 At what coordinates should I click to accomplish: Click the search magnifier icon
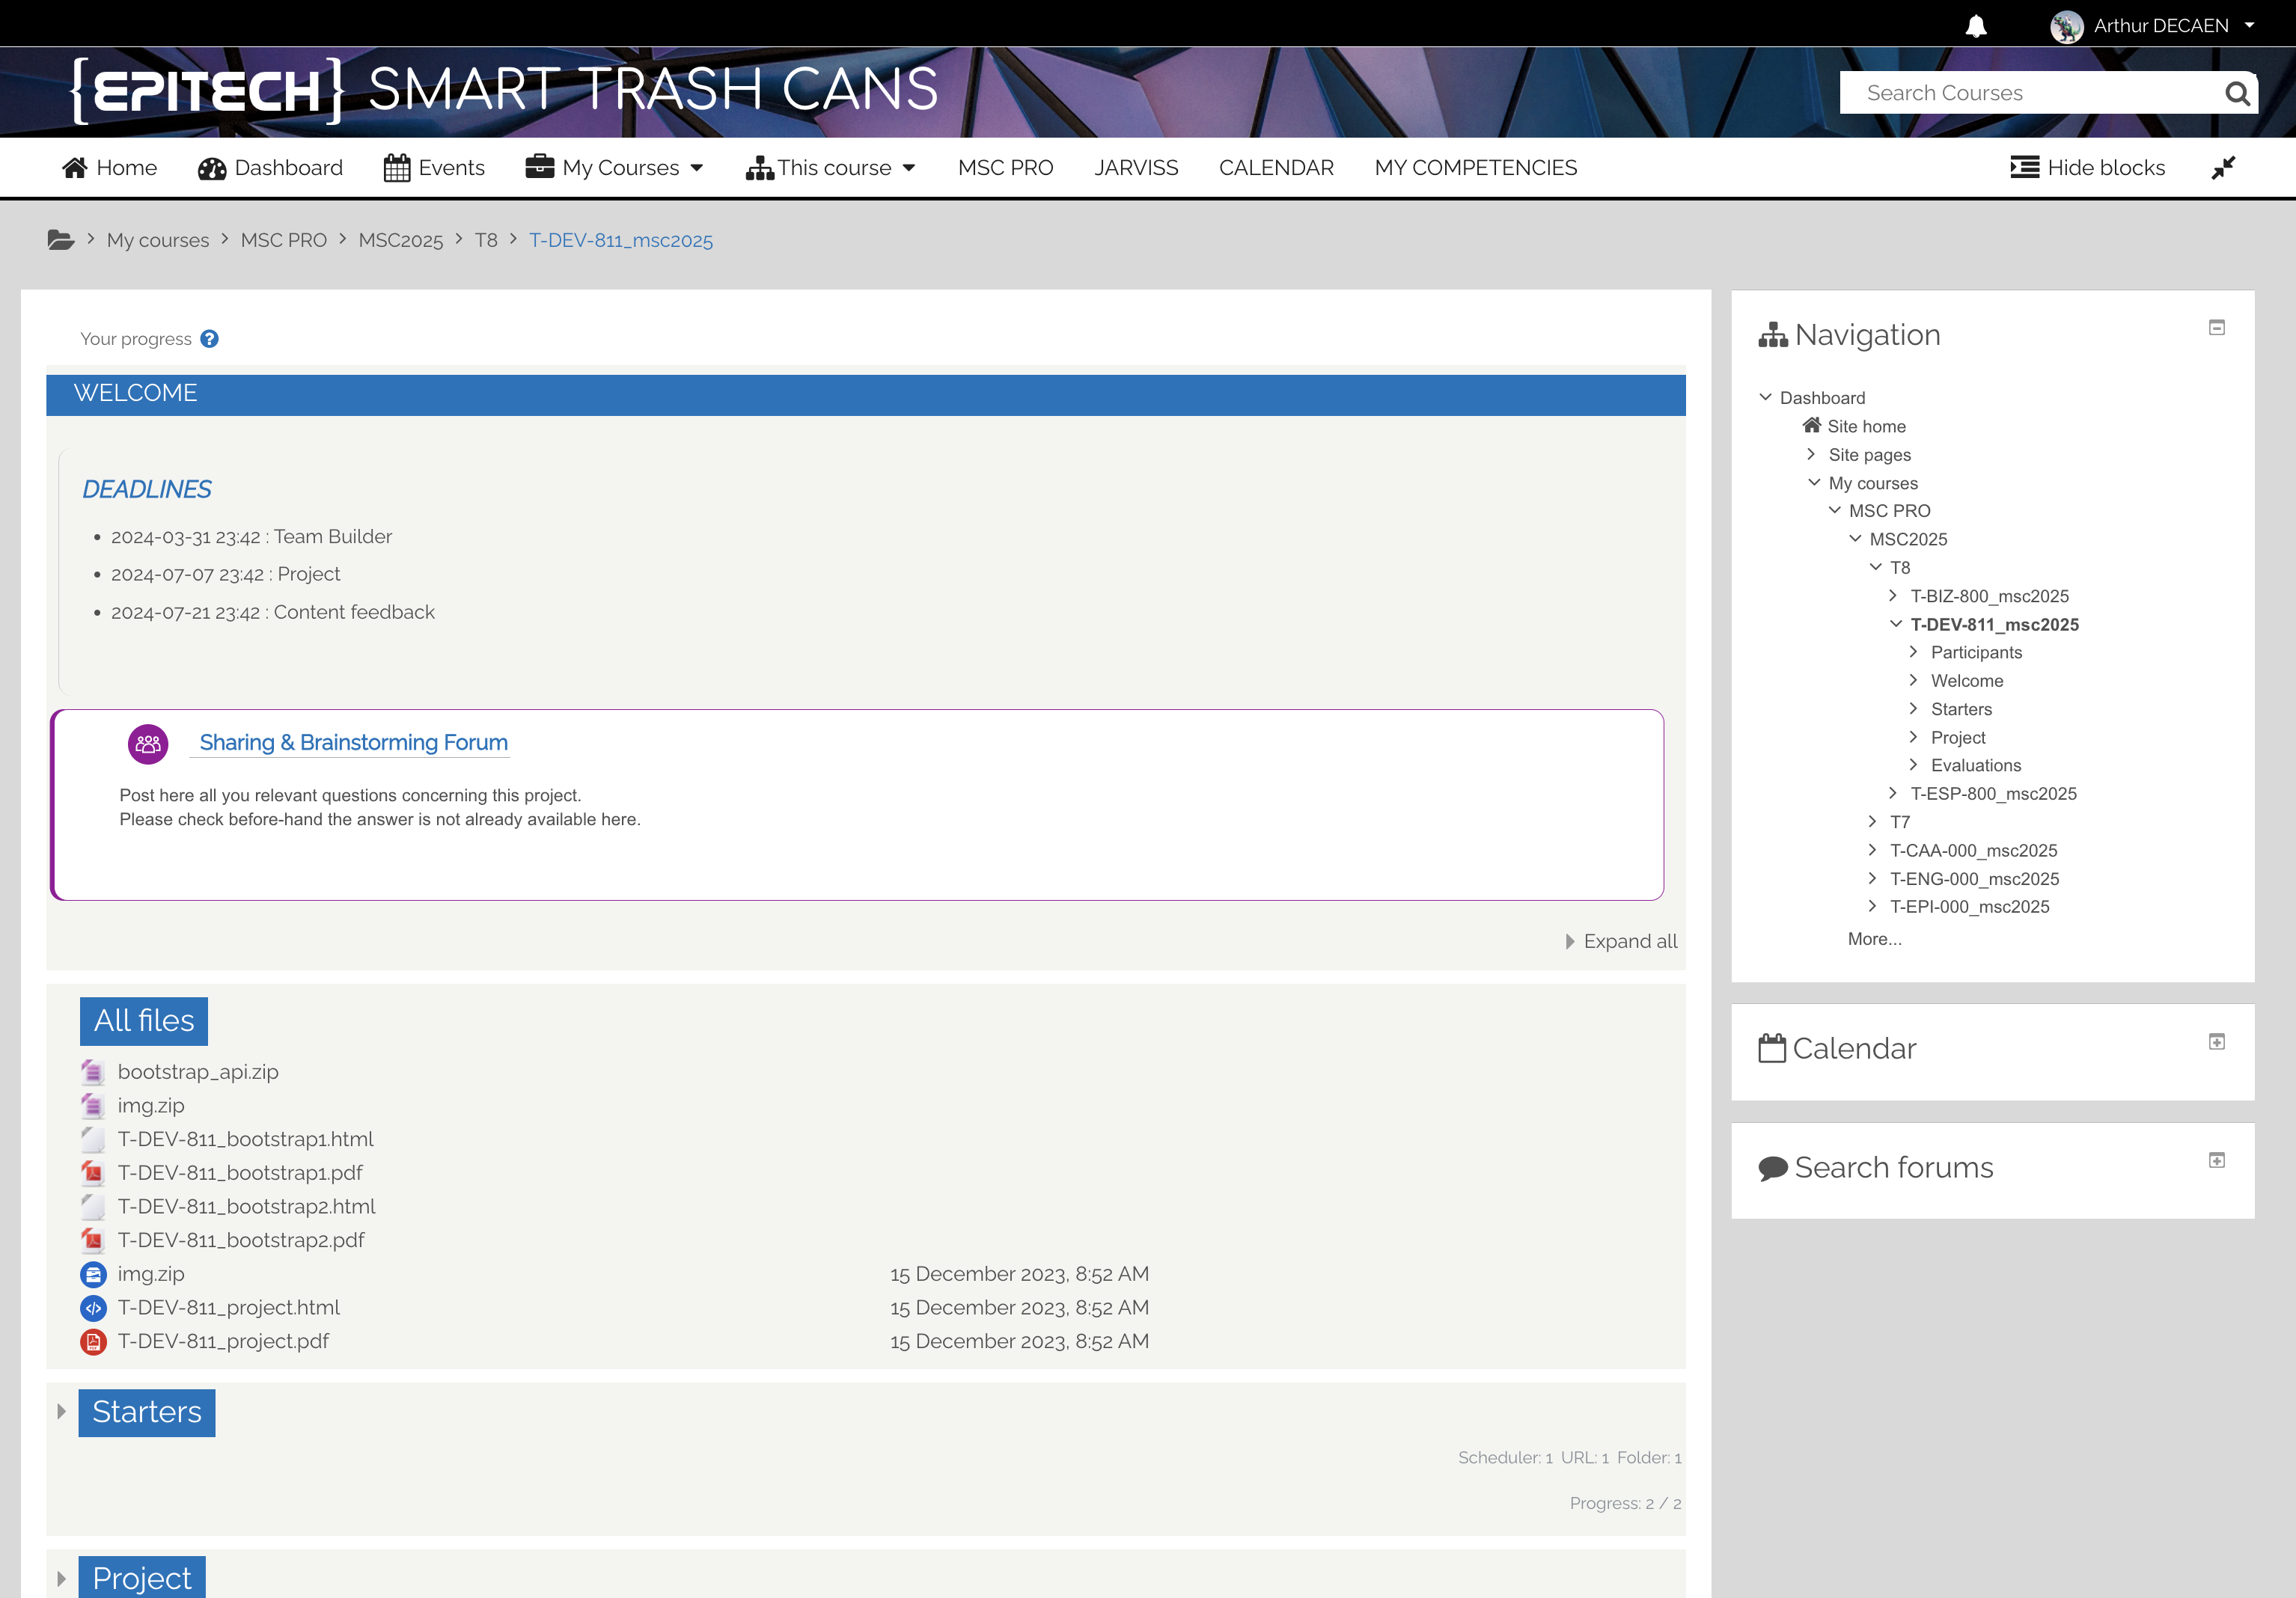[2237, 93]
